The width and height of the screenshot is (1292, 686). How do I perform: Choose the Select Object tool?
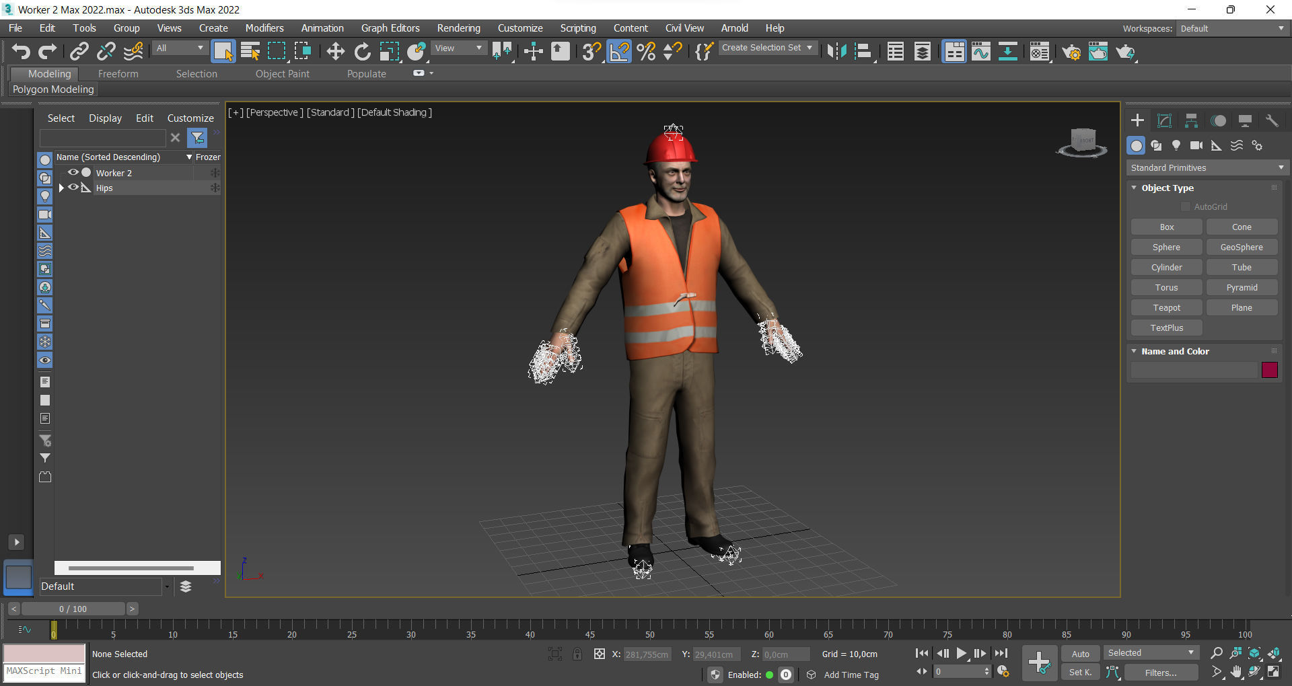(223, 52)
